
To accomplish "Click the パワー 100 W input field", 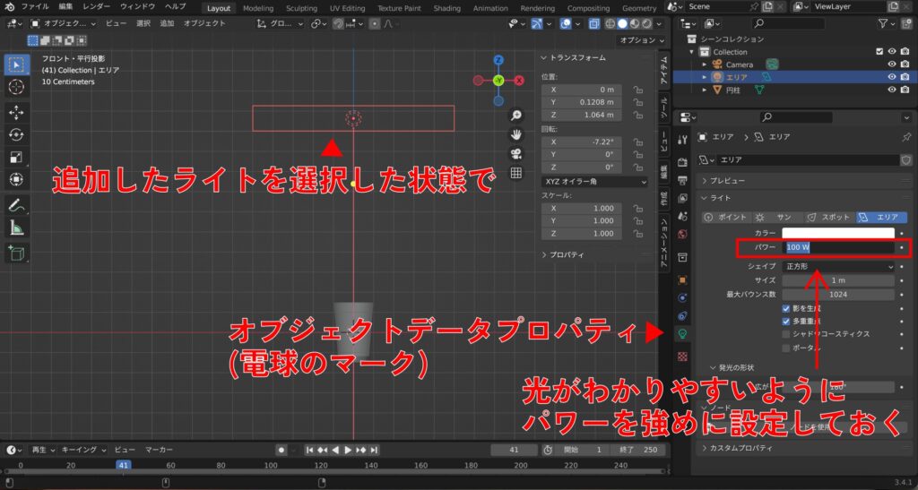I will click(838, 246).
